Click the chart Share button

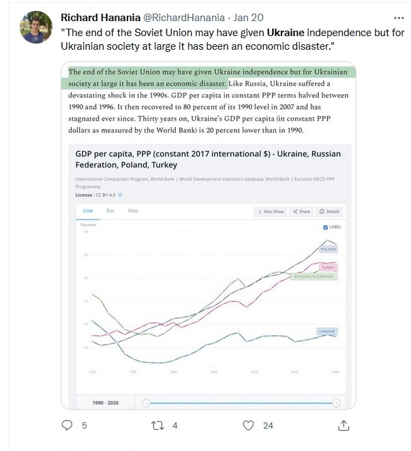pos(301,212)
